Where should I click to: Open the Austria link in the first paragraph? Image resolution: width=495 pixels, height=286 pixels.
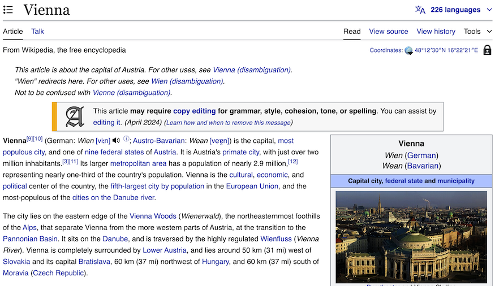(165, 152)
